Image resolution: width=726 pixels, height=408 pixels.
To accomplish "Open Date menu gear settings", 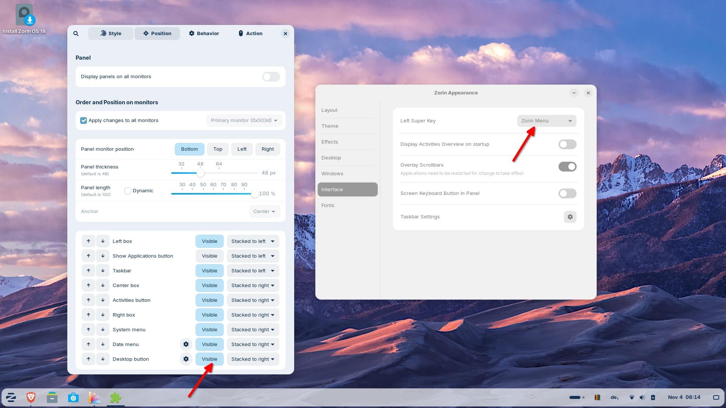I will (x=186, y=344).
